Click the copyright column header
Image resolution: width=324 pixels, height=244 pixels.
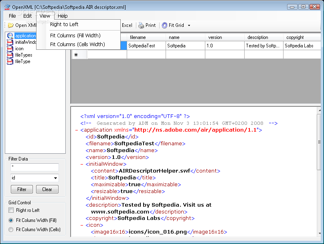click(x=302, y=37)
